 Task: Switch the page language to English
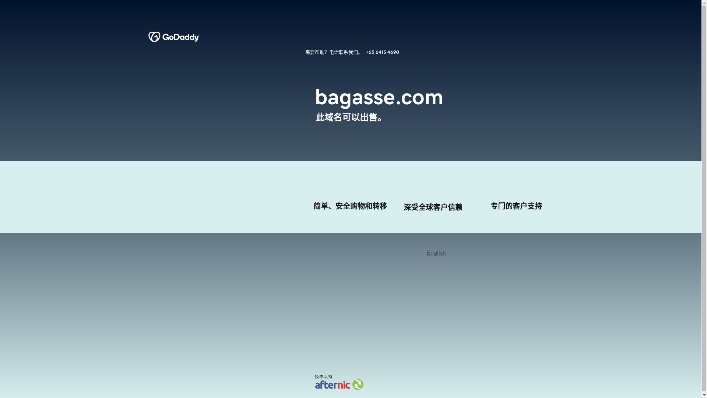point(436,253)
